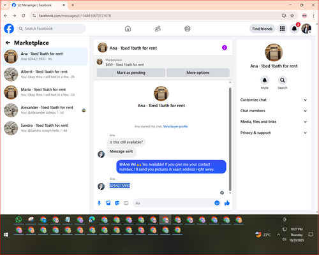Open the tab search dropdown

[x=5, y=5]
